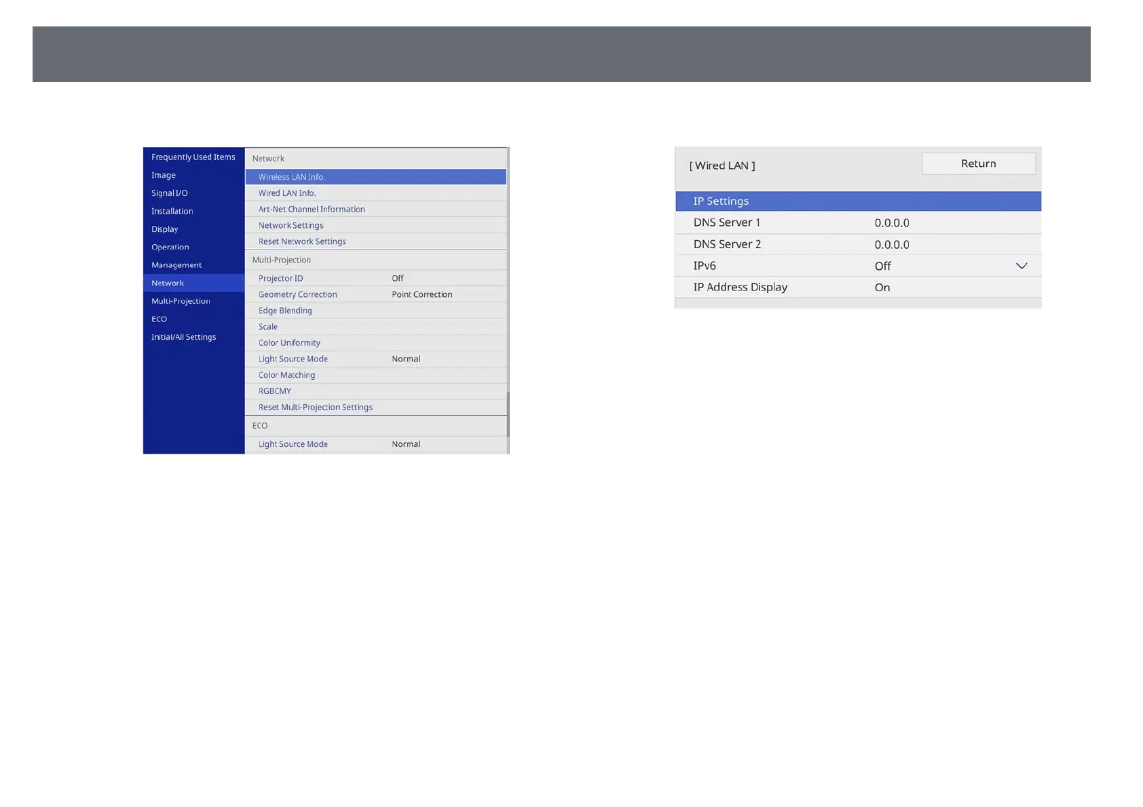Select Art-Net Channel Information

click(x=375, y=209)
